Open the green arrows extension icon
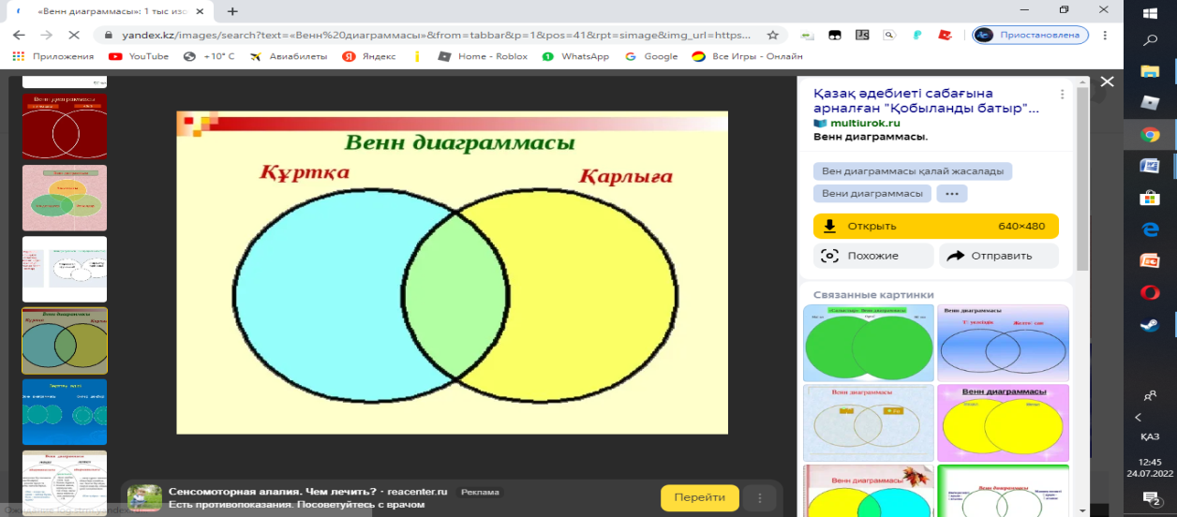1177x517 pixels. click(x=808, y=35)
